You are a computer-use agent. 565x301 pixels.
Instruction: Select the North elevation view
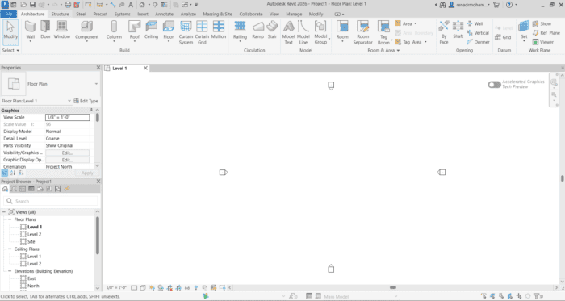pos(33,286)
